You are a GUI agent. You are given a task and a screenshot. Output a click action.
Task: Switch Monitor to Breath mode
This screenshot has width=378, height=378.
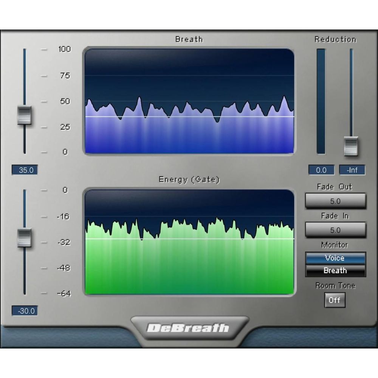coord(335,271)
